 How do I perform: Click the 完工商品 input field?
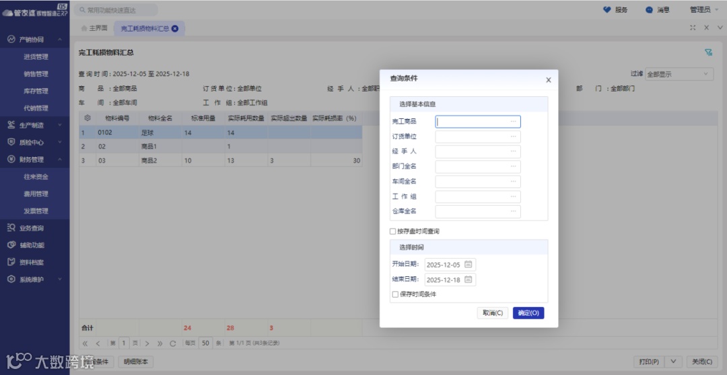[477, 121]
